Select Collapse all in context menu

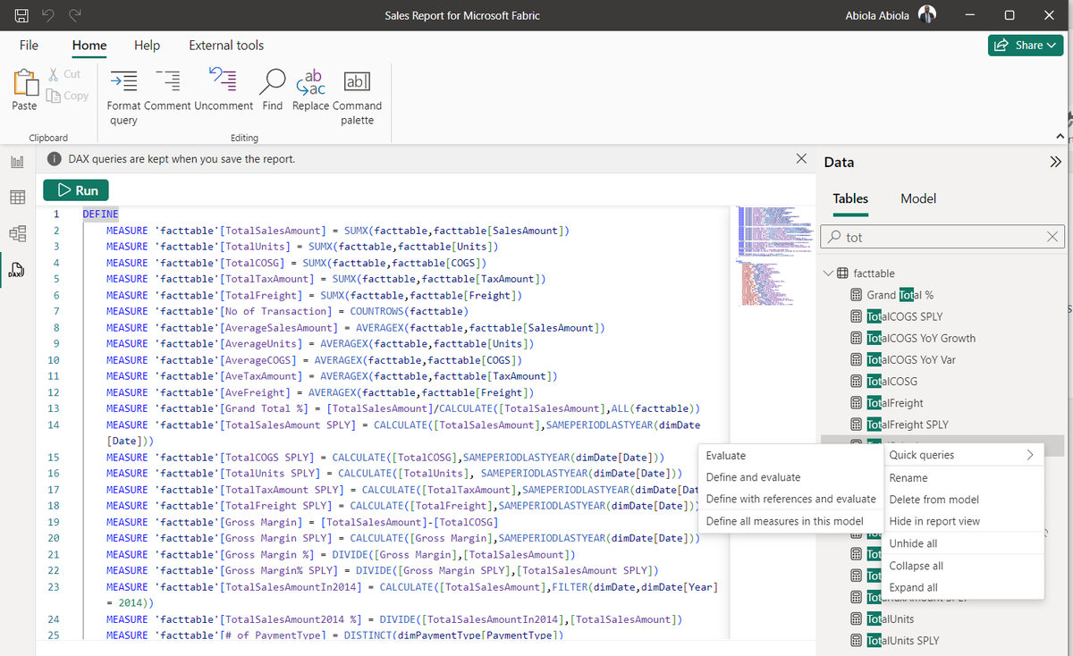coord(963,566)
